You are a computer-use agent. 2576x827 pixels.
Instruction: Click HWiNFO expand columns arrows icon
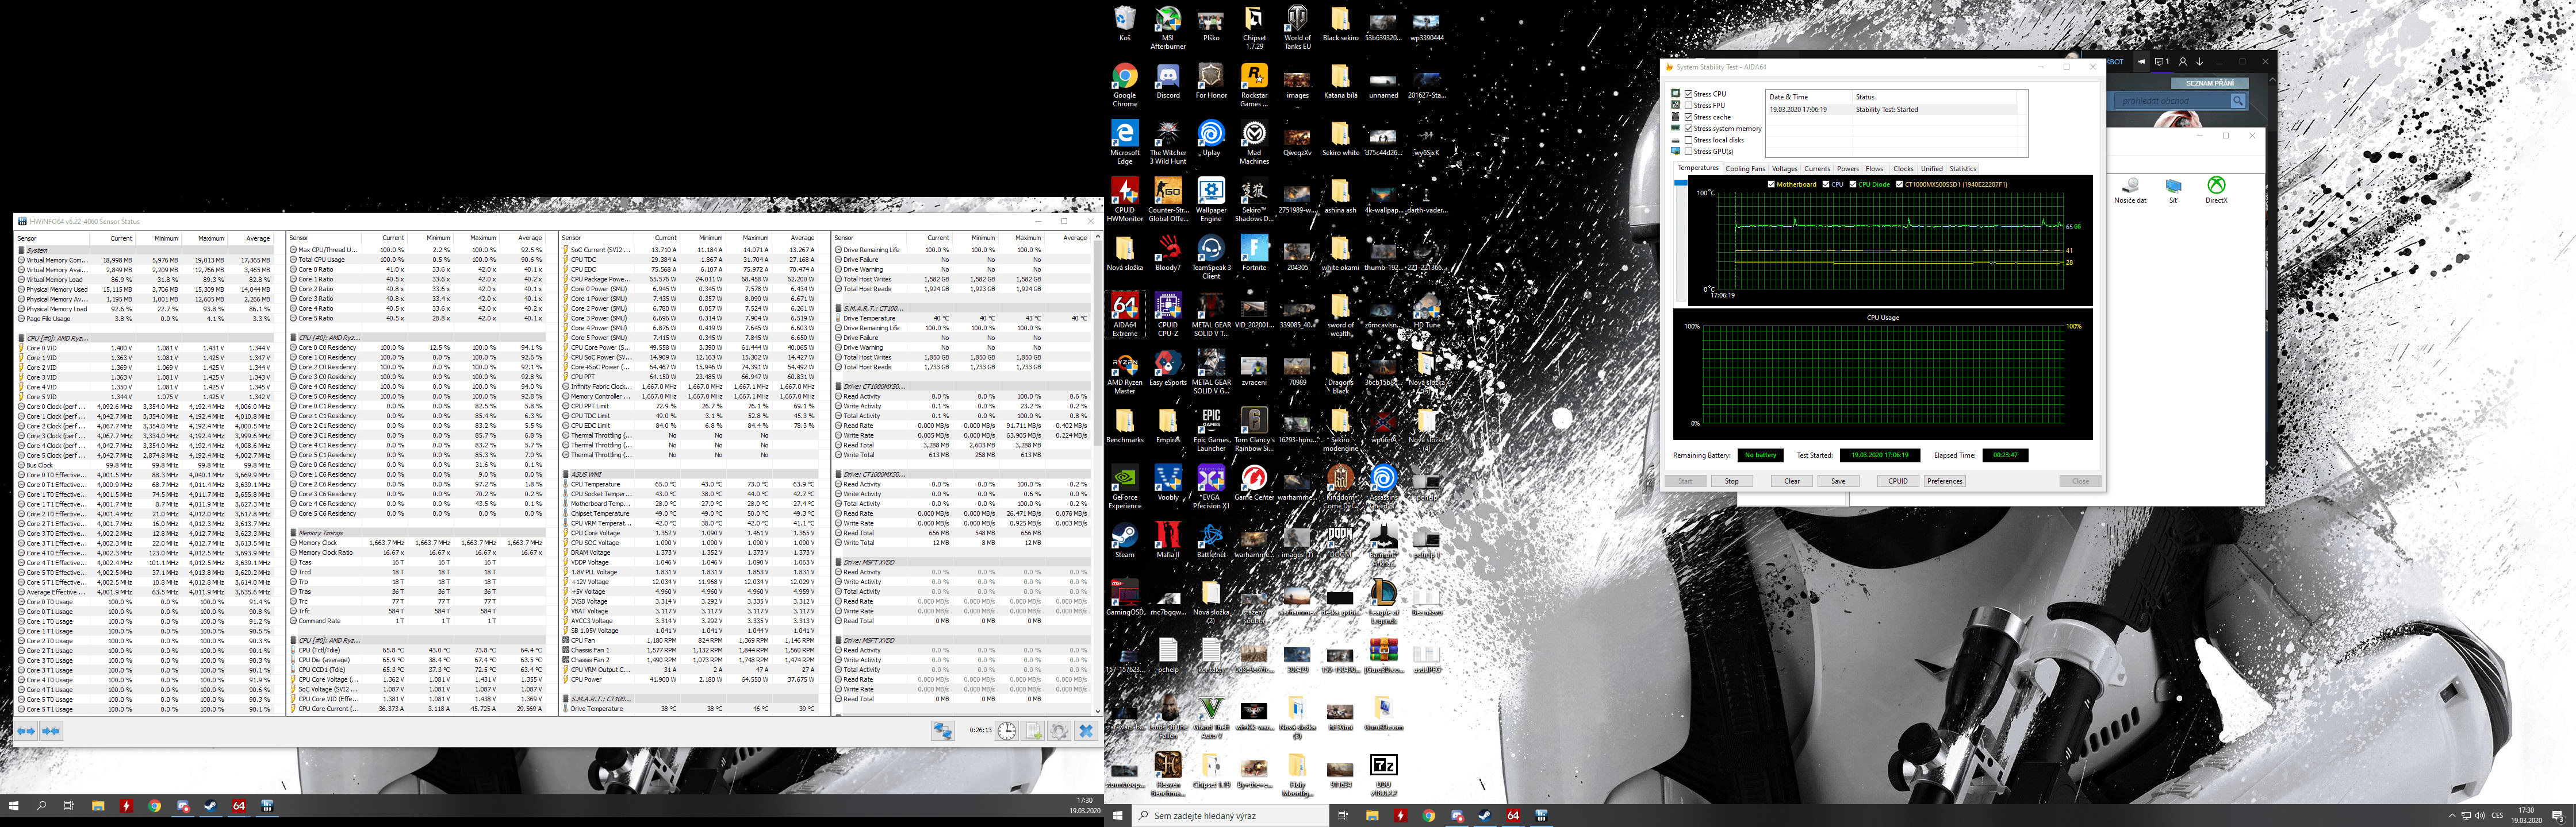click(26, 731)
